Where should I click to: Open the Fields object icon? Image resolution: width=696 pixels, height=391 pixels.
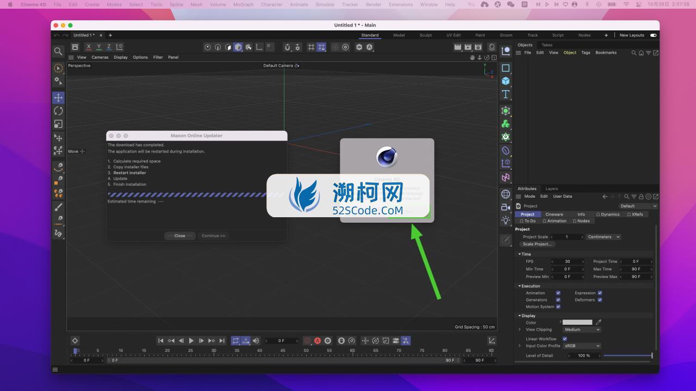click(506, 177)
